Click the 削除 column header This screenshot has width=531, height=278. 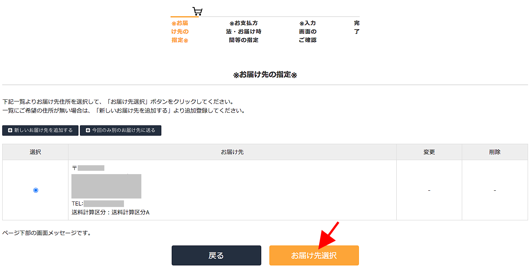495,152
